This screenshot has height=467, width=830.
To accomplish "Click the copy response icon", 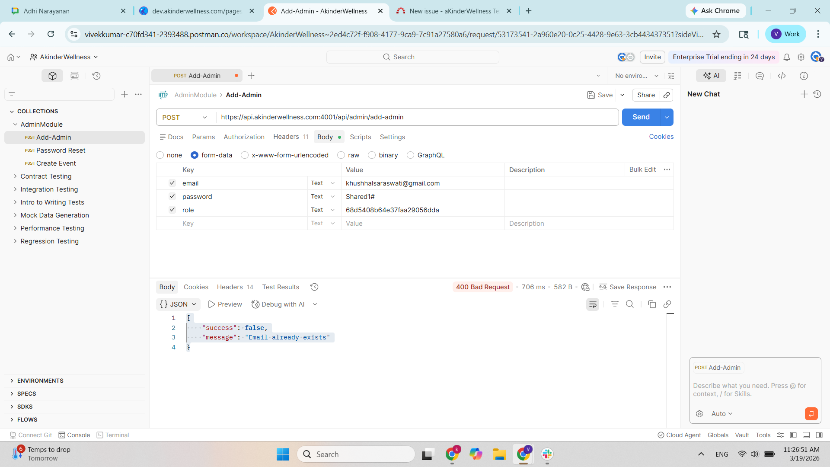I will click(x=652, y=304).
